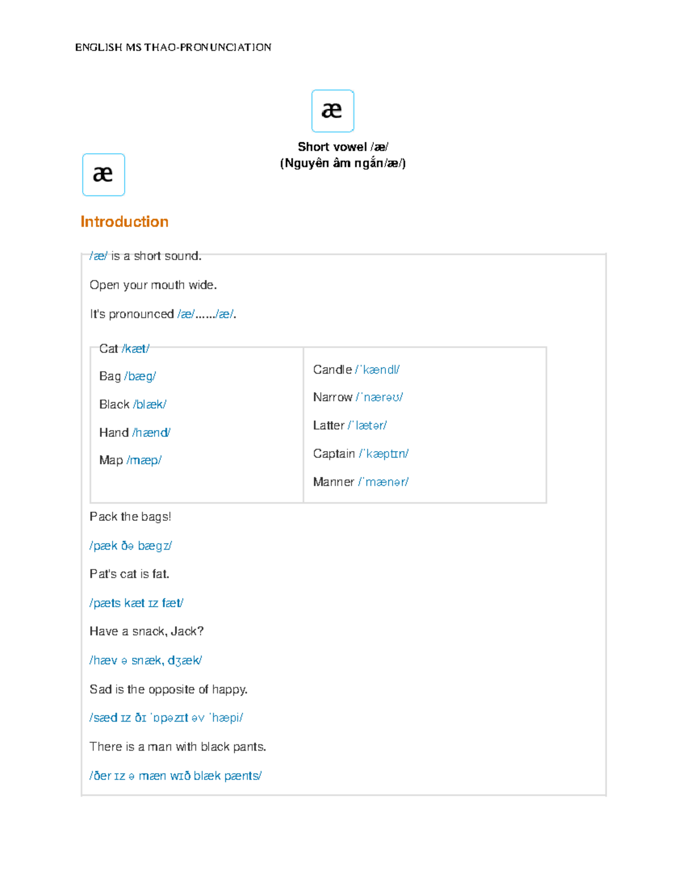Click the Hand /hænd/ transcription
This screenshot has height=888, width=686.
(151, 432)
